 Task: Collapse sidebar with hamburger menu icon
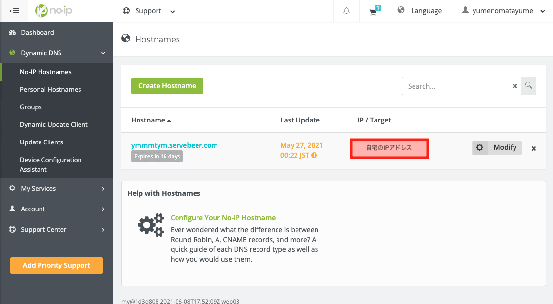[15, 11]
